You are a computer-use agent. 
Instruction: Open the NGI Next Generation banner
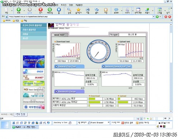coord(34,89)
